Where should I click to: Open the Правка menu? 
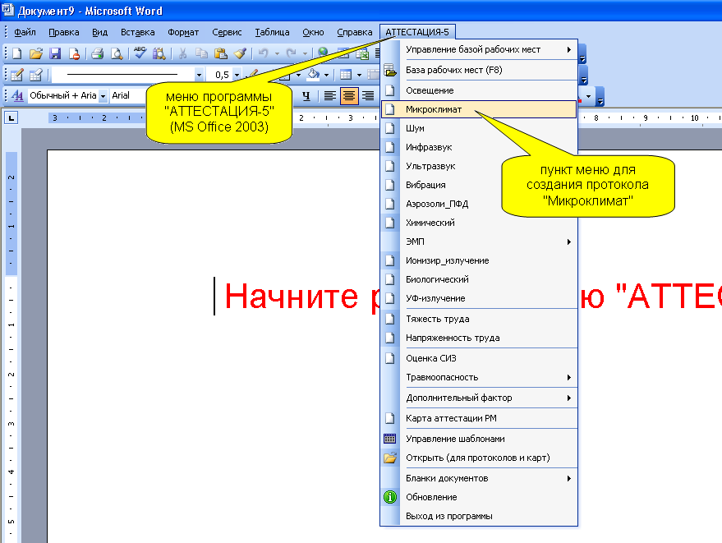pos(63,32)
